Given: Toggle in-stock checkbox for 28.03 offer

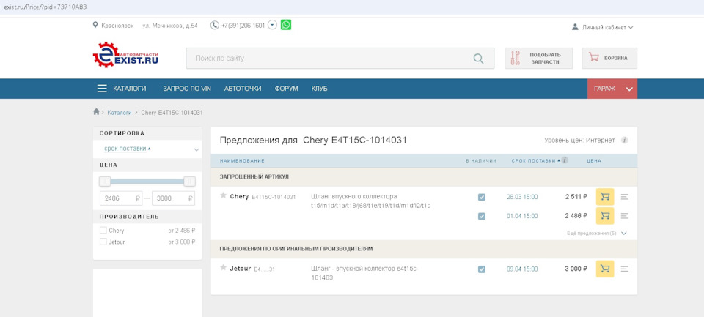Looking at the screenshot, I should click(481, 197).
